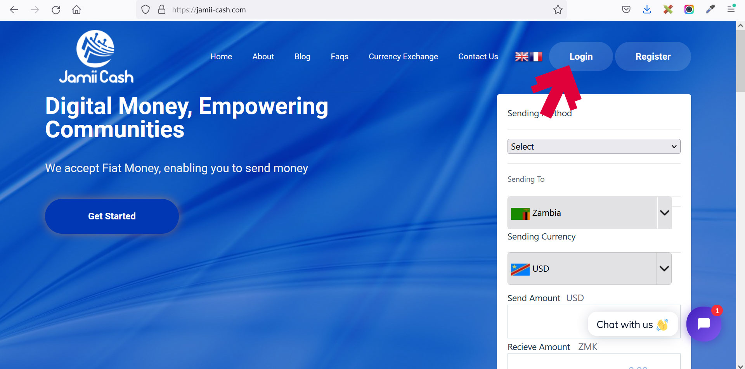Reload the page with refresh icon

click(x=56, y=10)
